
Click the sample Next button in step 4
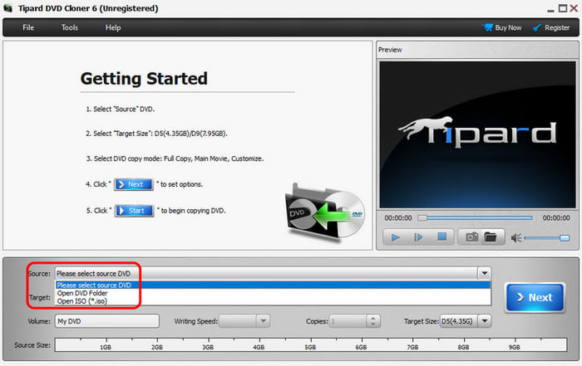134,184
